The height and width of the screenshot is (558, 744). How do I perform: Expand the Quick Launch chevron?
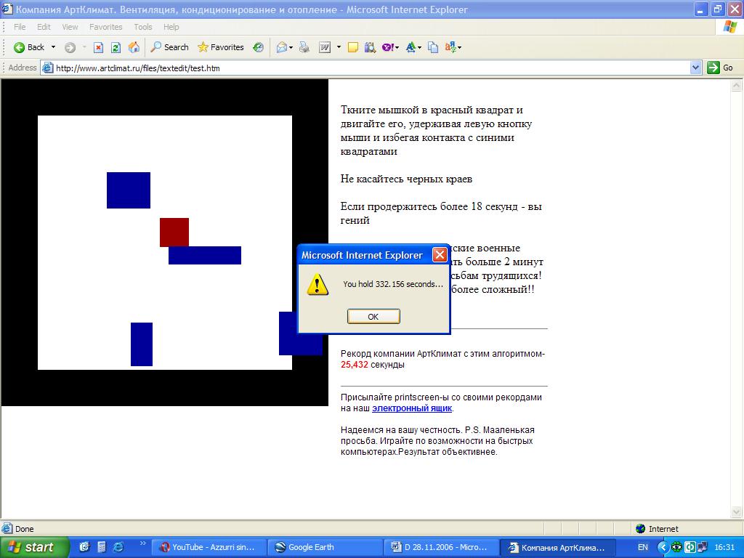click(142, 543)
